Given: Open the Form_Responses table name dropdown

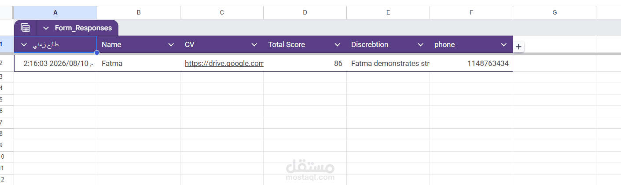Looking at the screenshot, I should point(46,28).
